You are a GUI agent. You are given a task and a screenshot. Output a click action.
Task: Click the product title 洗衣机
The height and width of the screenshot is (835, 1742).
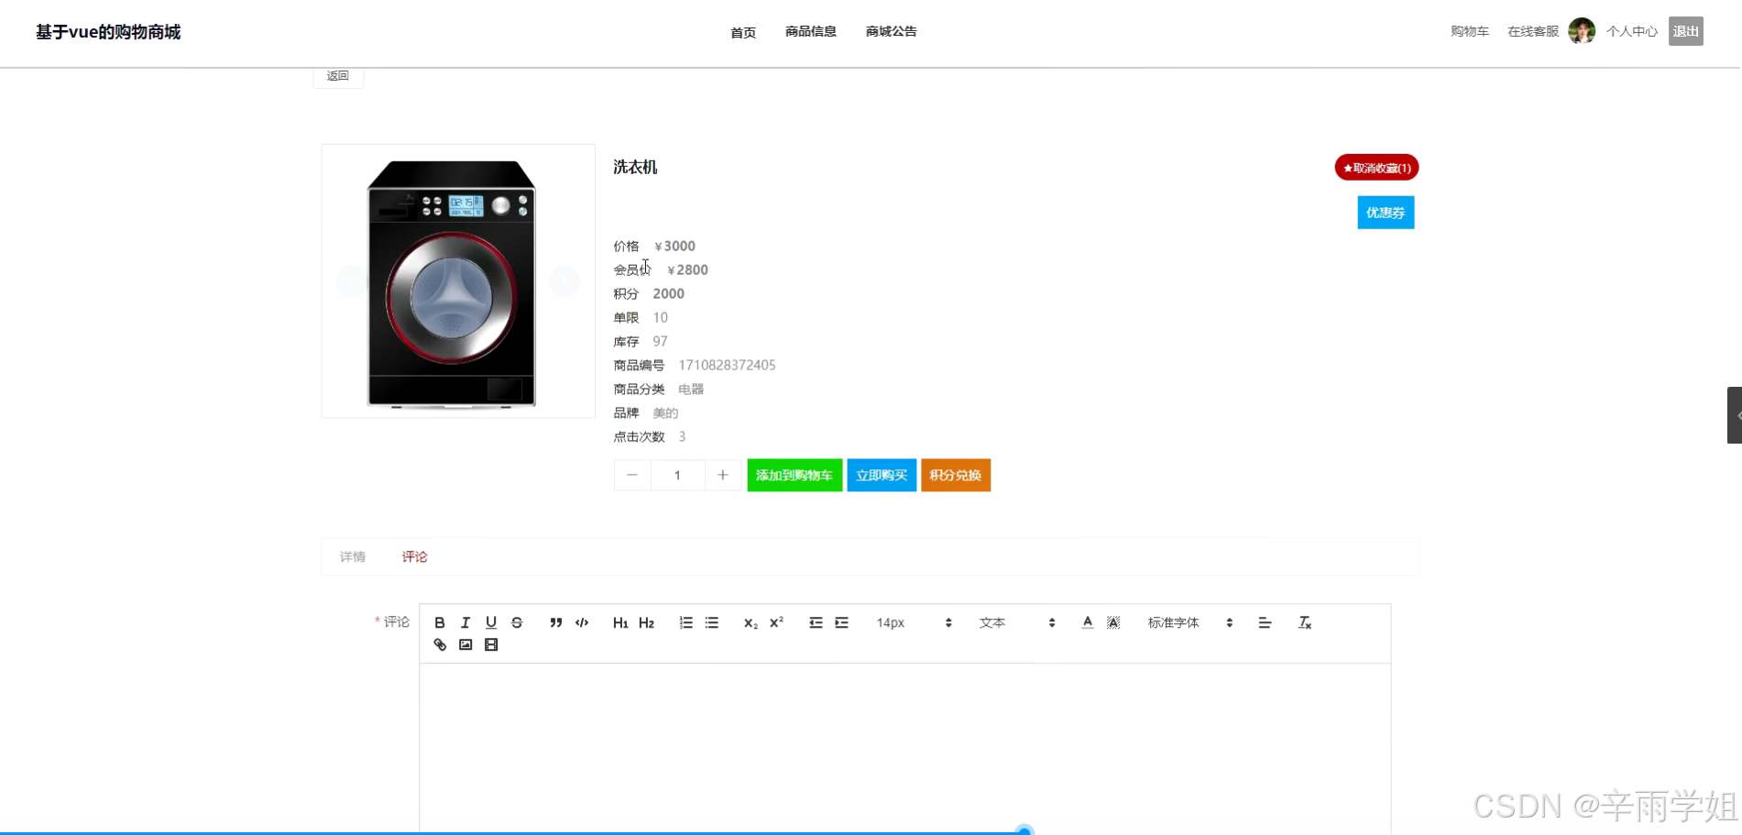click(x=635, y=167)
